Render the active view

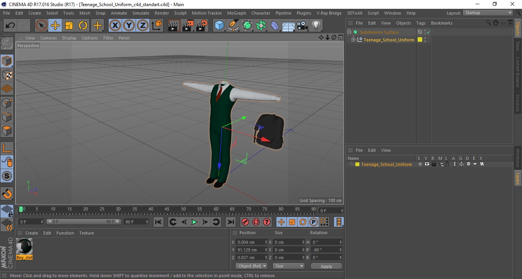(x=174, y=26)
